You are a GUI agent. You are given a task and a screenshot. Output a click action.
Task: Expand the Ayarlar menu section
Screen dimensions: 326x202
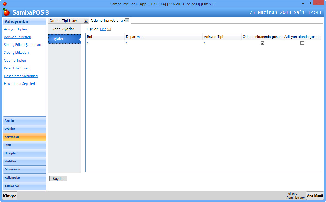25,120
